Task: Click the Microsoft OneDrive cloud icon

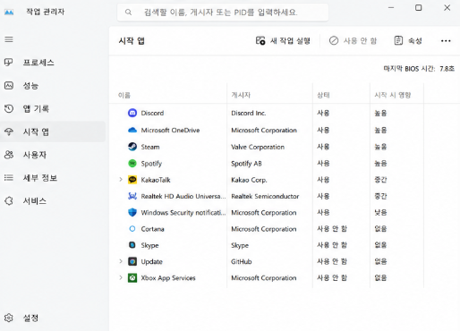Action: [x=132, y=130]
